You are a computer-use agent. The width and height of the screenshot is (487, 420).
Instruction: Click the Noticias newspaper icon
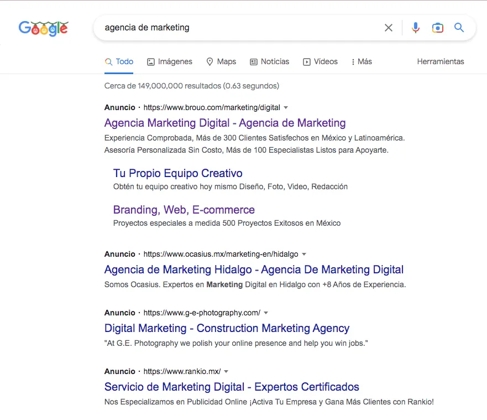[x=253, y=61]
